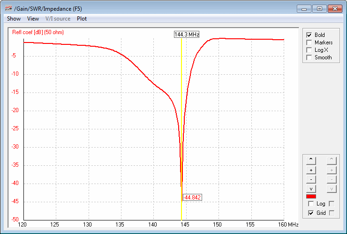Screen dimensions: 347x234
Task: Click the active minus scale button
Action: click(x=311, y=179)
